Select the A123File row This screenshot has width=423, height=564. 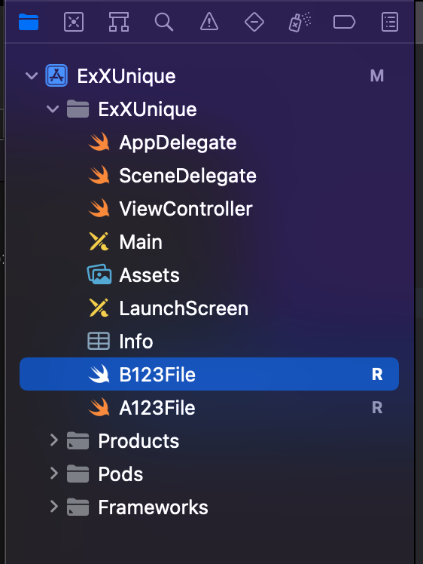[209, 407]
